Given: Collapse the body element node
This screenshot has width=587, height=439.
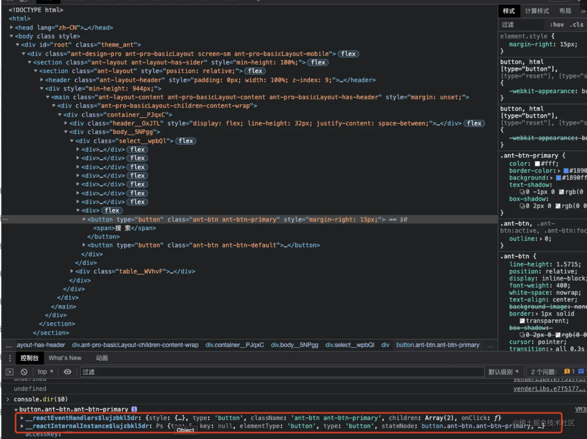Looking at the screenshot, I should (11, 36).
